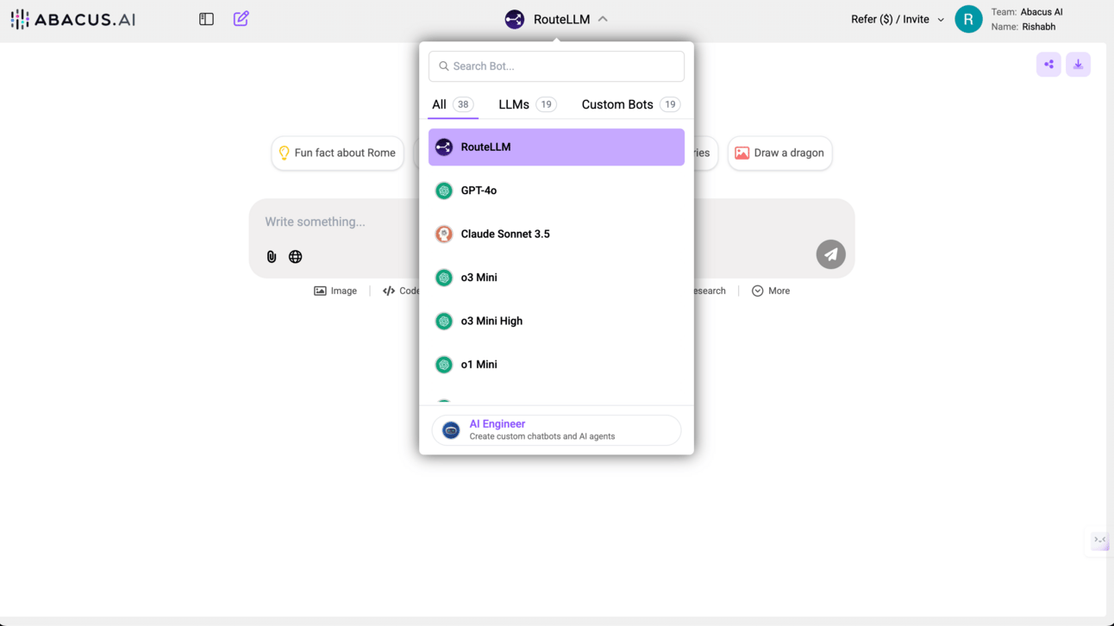The width and height of the screenshot is (1114, 626).
Task: Click the share icon at top right
Action: point(1048,65)
